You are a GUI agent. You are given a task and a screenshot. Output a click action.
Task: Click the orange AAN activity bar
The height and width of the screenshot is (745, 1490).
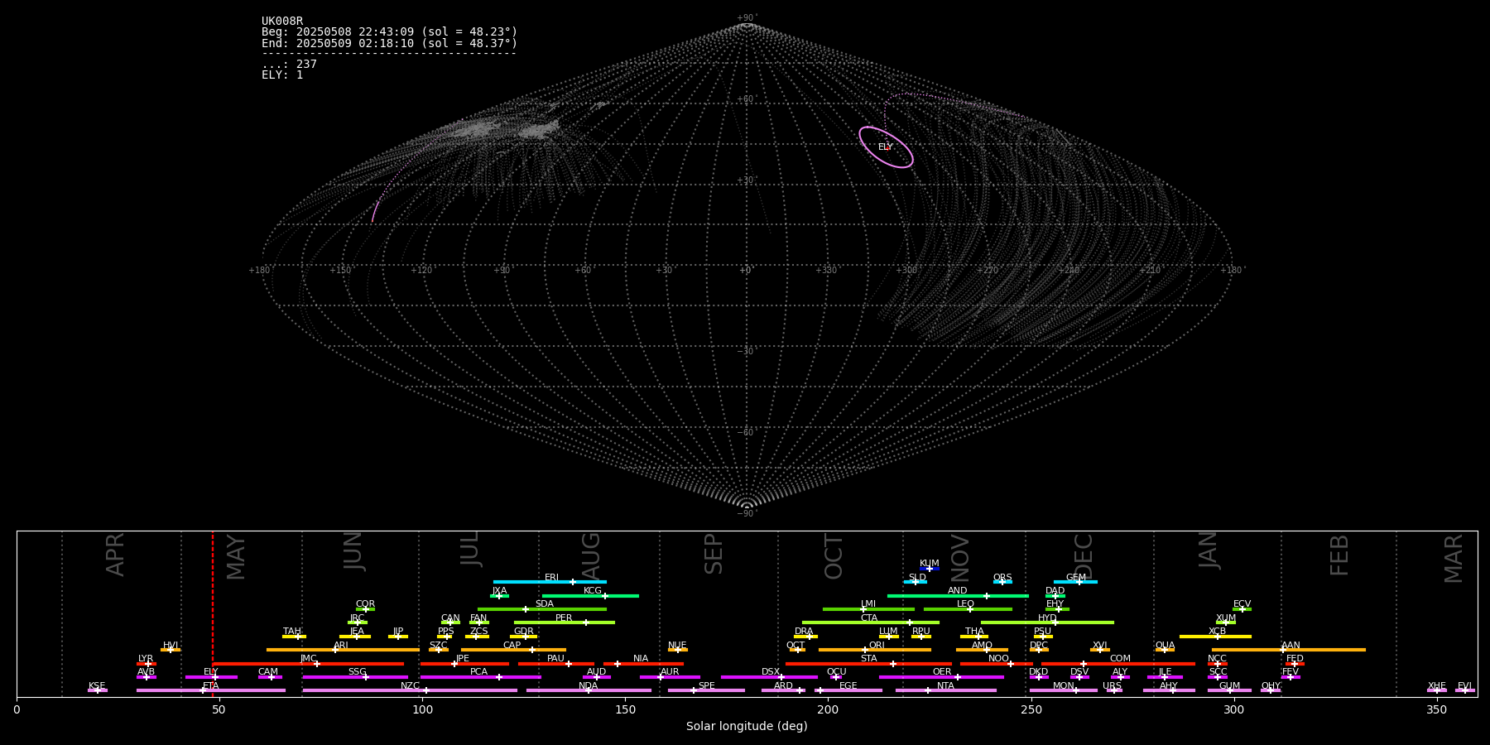point(1289,650)
